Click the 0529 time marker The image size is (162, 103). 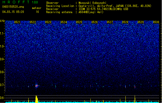tap(141, 22)
